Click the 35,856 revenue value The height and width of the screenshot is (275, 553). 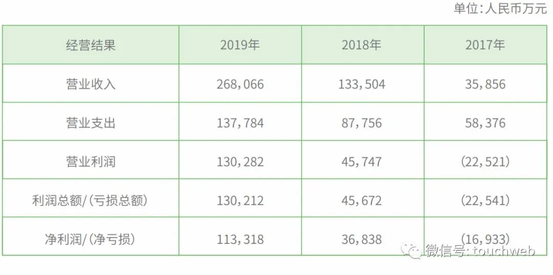pyautogui.click(x=485, y=84)
